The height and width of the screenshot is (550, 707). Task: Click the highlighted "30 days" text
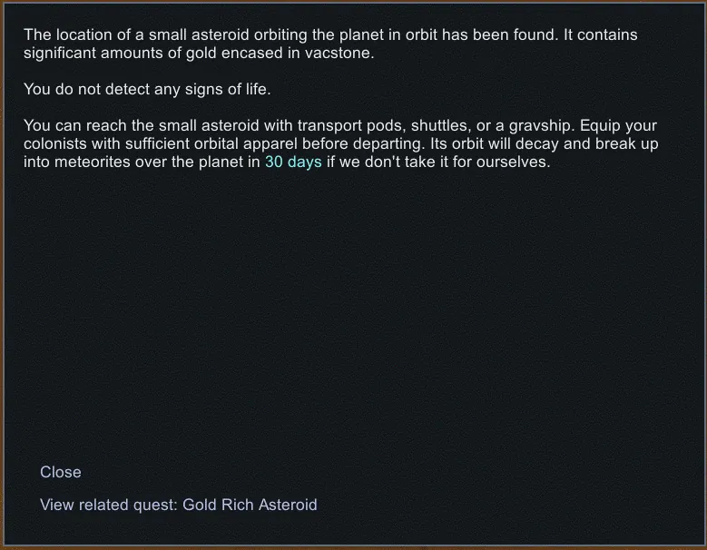(293, 163)
